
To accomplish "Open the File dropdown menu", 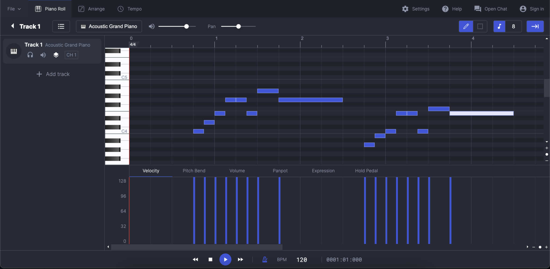I will (x=14, y=9).
